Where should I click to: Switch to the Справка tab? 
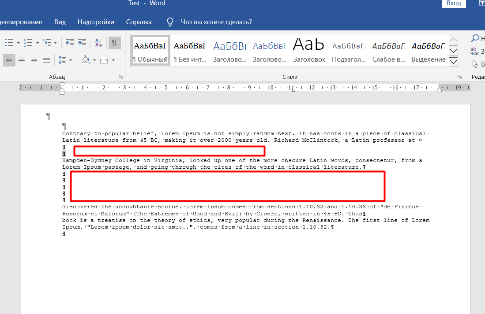[x=139, y=22]
